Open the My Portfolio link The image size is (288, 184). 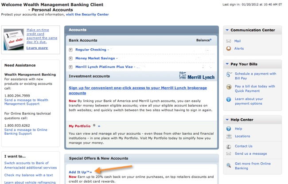click(x=79, y=126)
